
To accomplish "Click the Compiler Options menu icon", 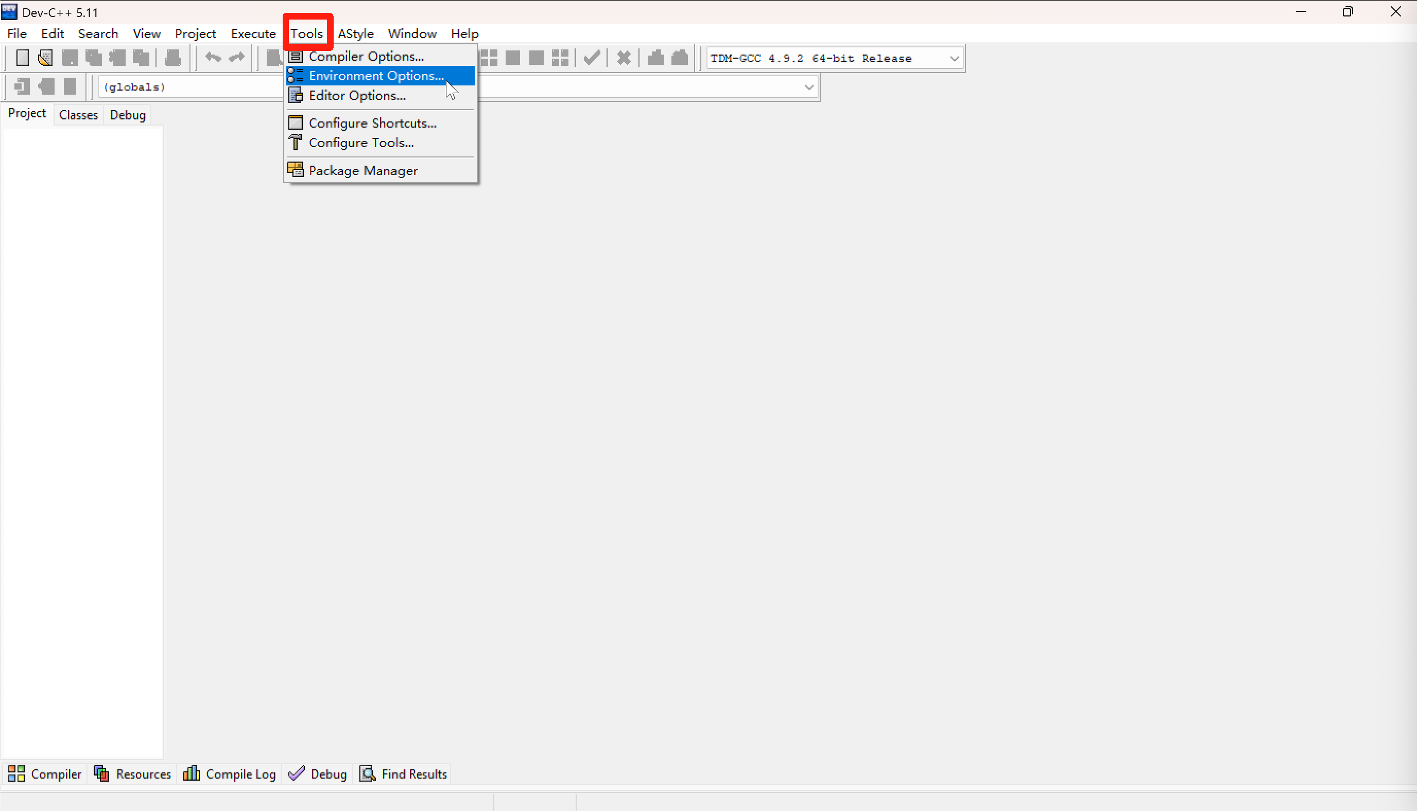I will [x=296, y=56].
